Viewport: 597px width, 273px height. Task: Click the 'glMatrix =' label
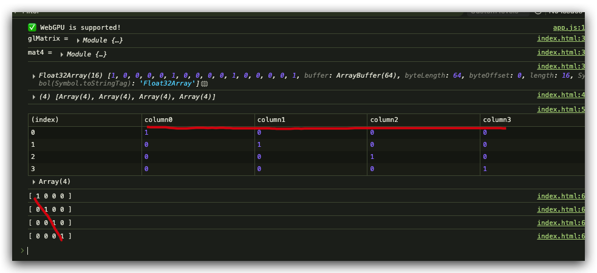48,39
